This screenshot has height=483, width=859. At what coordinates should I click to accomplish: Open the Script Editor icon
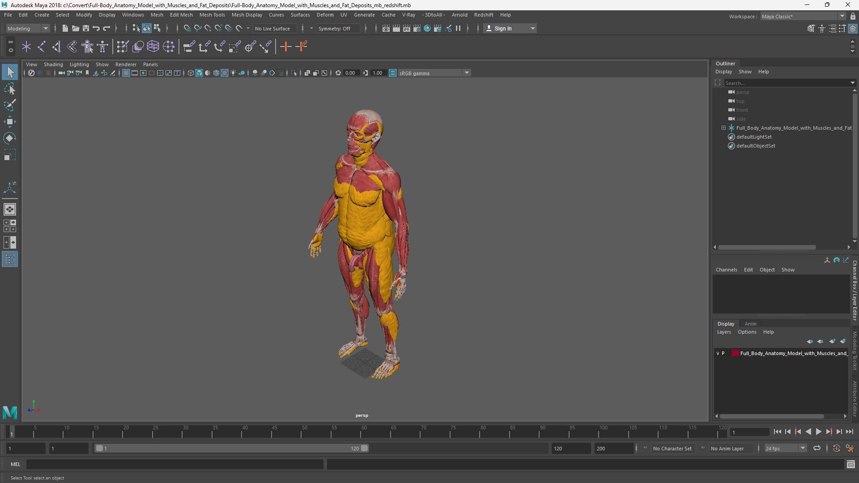(851, 464)
